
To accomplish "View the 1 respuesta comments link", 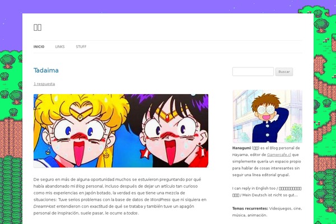I will coord(44,84).
